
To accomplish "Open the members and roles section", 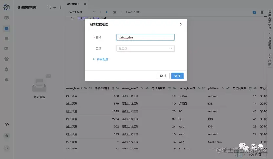I will [x=7, y=59].
